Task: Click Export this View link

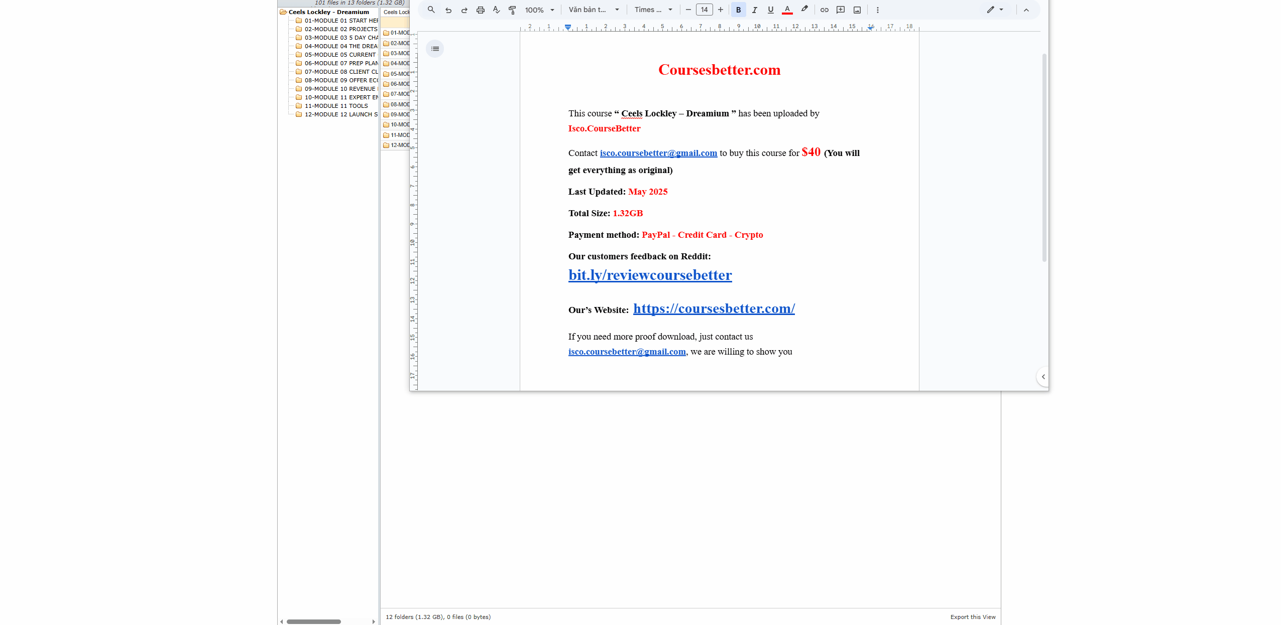Action: (x=972, y=617)
